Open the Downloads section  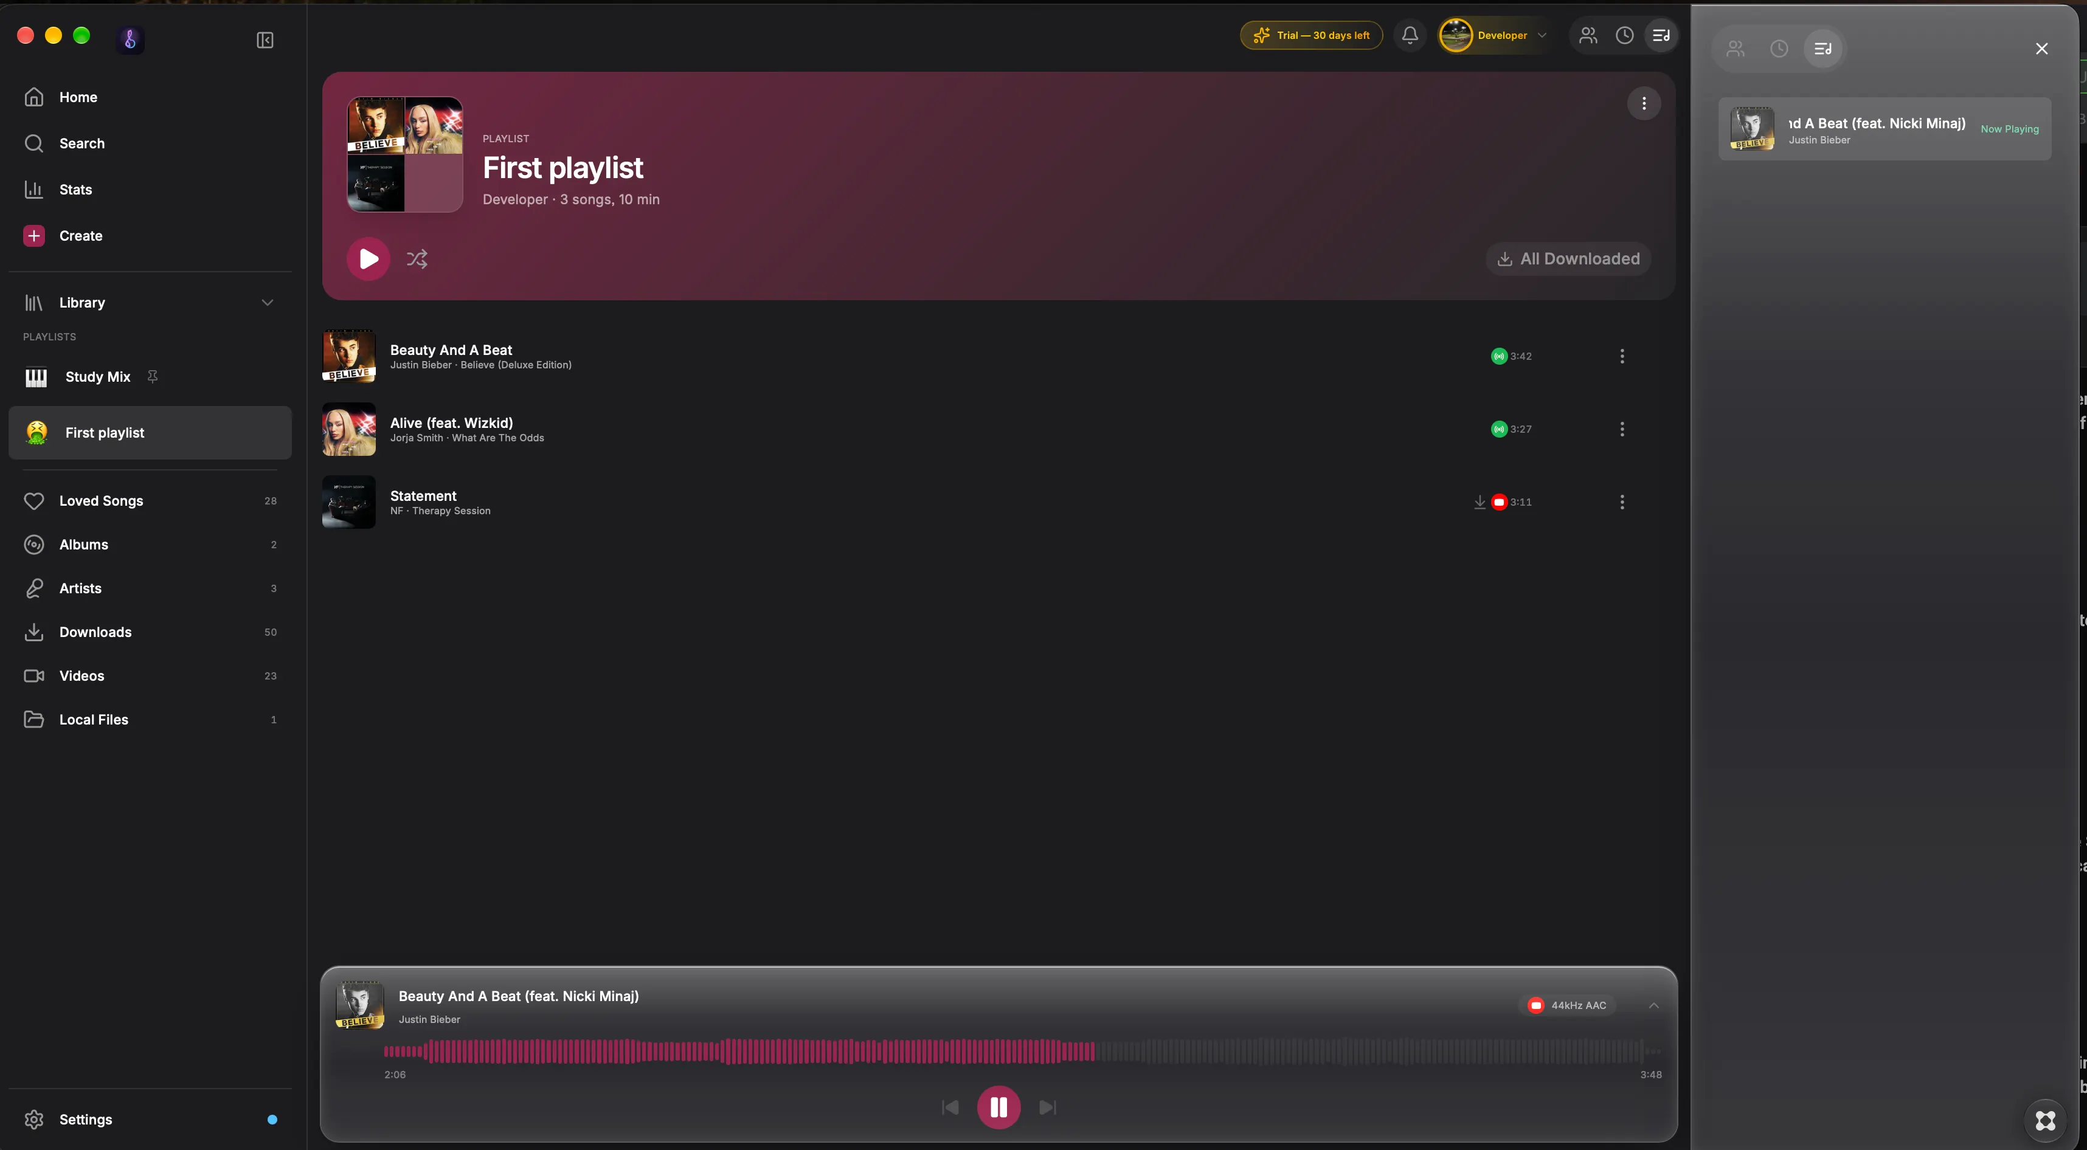[150, 632]
